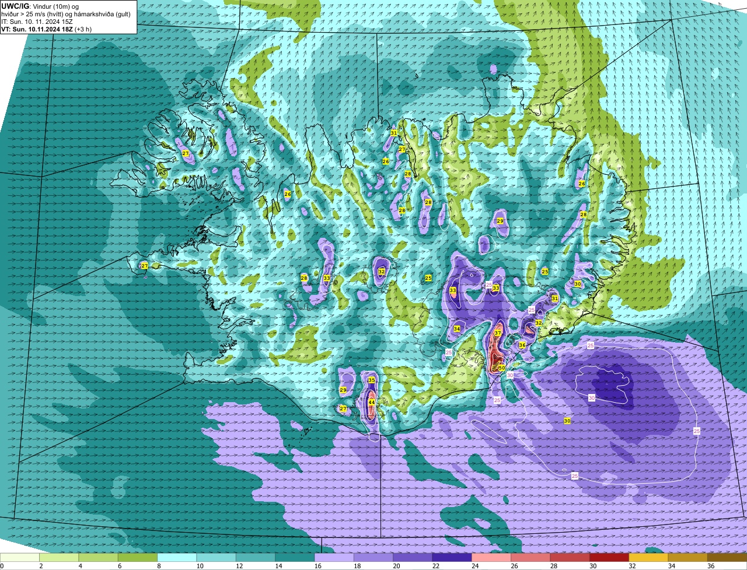Click the number 10 on the colour scale
The height and width of the screenshot is (570, 747).
(x=200, y=566)
